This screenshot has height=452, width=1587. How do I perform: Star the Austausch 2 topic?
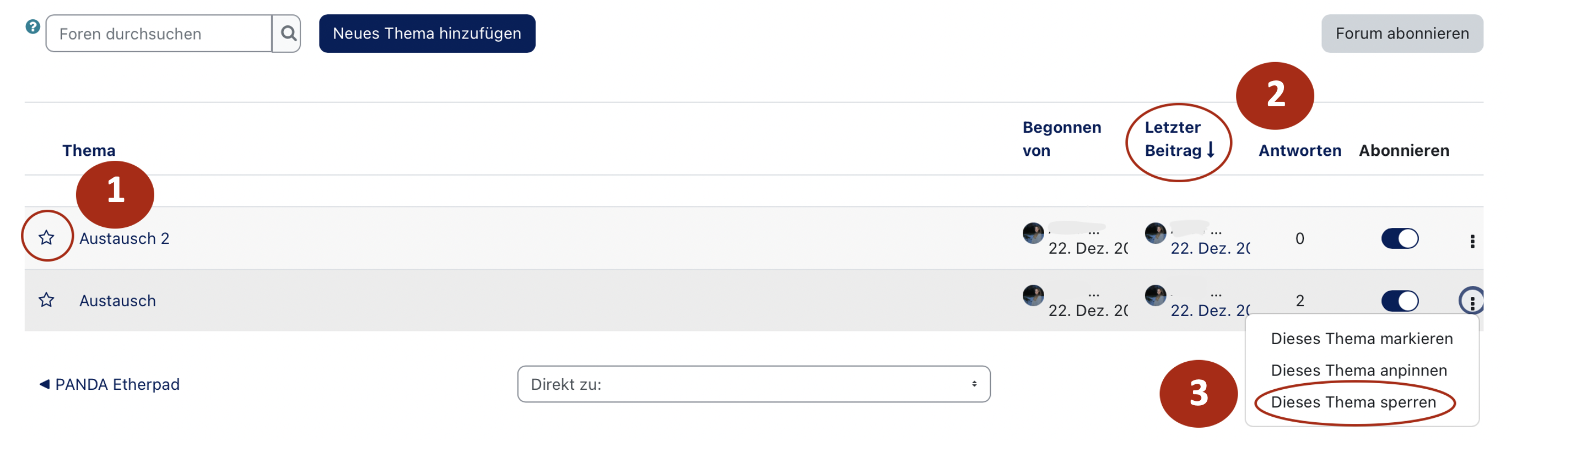[46, 237]
